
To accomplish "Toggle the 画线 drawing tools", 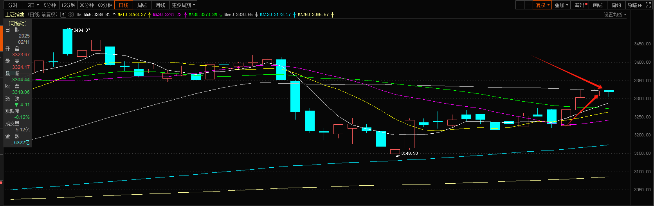I will [x=598, y=5].
